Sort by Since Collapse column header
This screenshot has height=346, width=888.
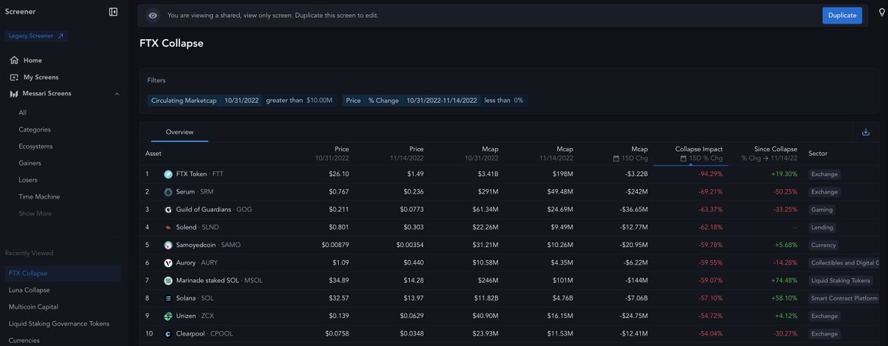pyautogui.click(x=769, y=153)
